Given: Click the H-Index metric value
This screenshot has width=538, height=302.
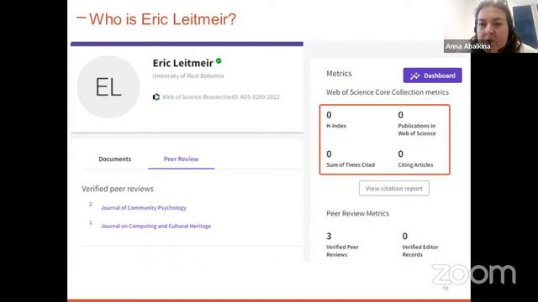Looking at the screenshot, I should (x=329, y=115).
